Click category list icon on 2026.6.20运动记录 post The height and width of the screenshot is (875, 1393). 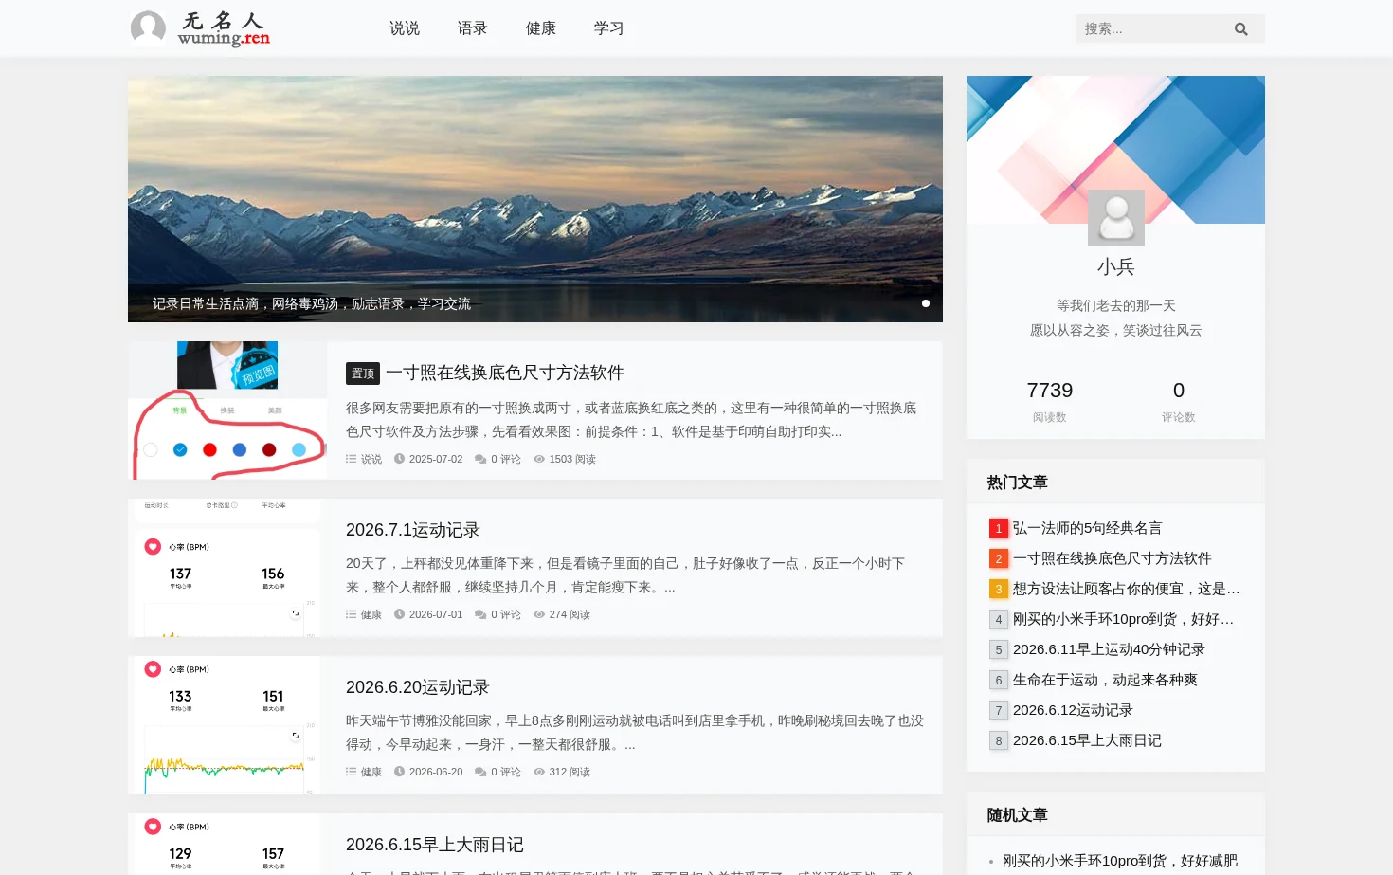351,772
